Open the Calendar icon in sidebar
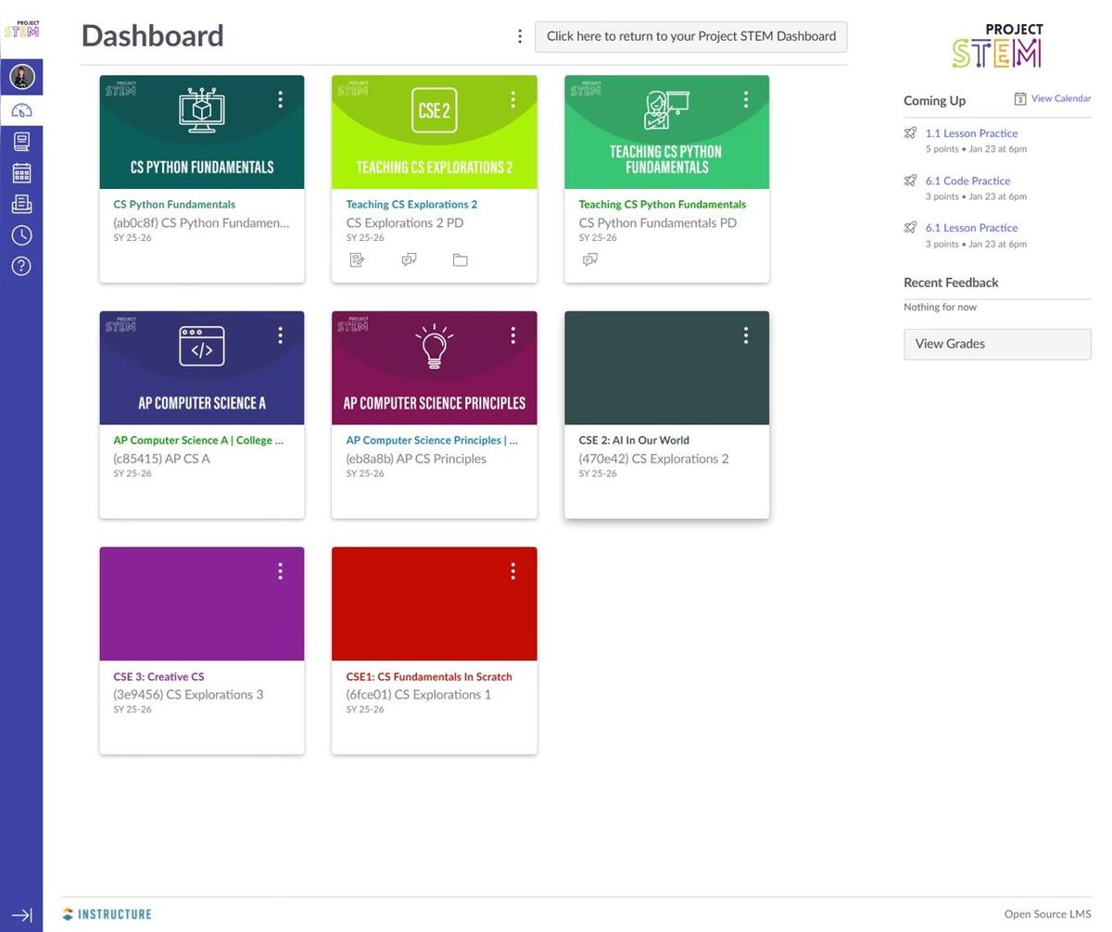Screen dimensions: 1112x932 tap(21, 172)
